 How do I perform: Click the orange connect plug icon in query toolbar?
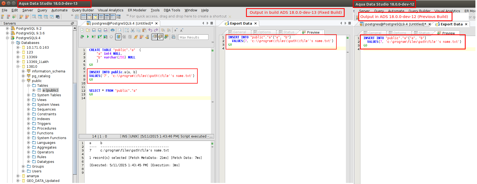pos(136,37)
